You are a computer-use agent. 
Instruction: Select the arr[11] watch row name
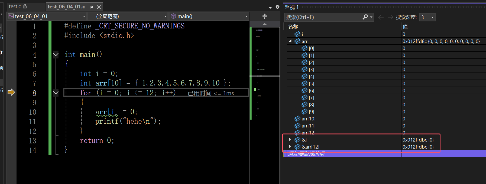(309, 126)
